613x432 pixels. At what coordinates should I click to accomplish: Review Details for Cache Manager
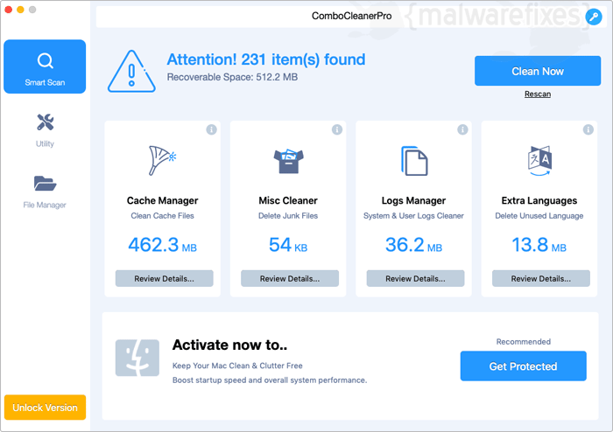pos(165,279)
